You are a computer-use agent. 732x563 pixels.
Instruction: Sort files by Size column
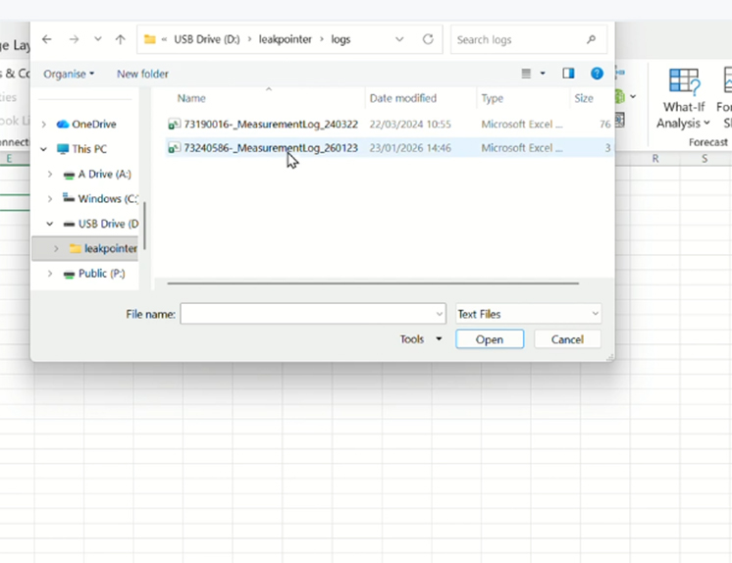584,98
